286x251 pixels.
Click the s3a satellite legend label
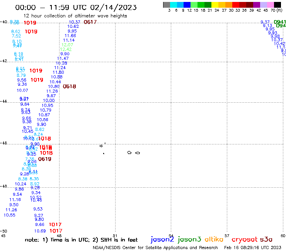point(266,239)
